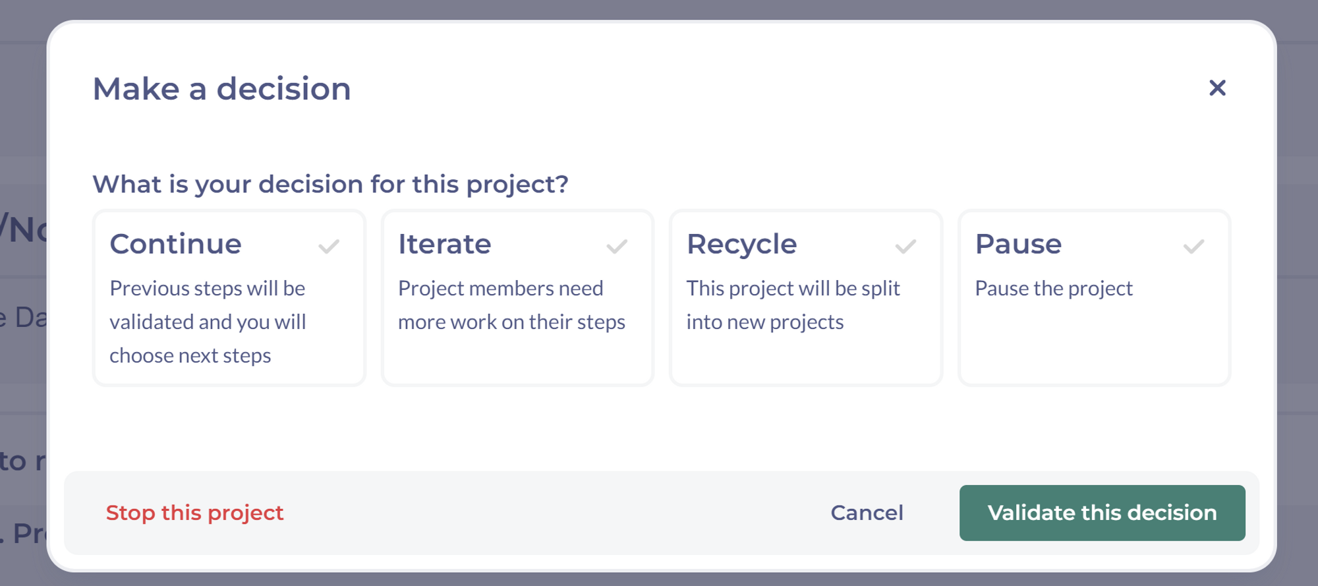1318x586 pixels.
Task: Abort the decision using Cancel
Action: click(867, 513)
